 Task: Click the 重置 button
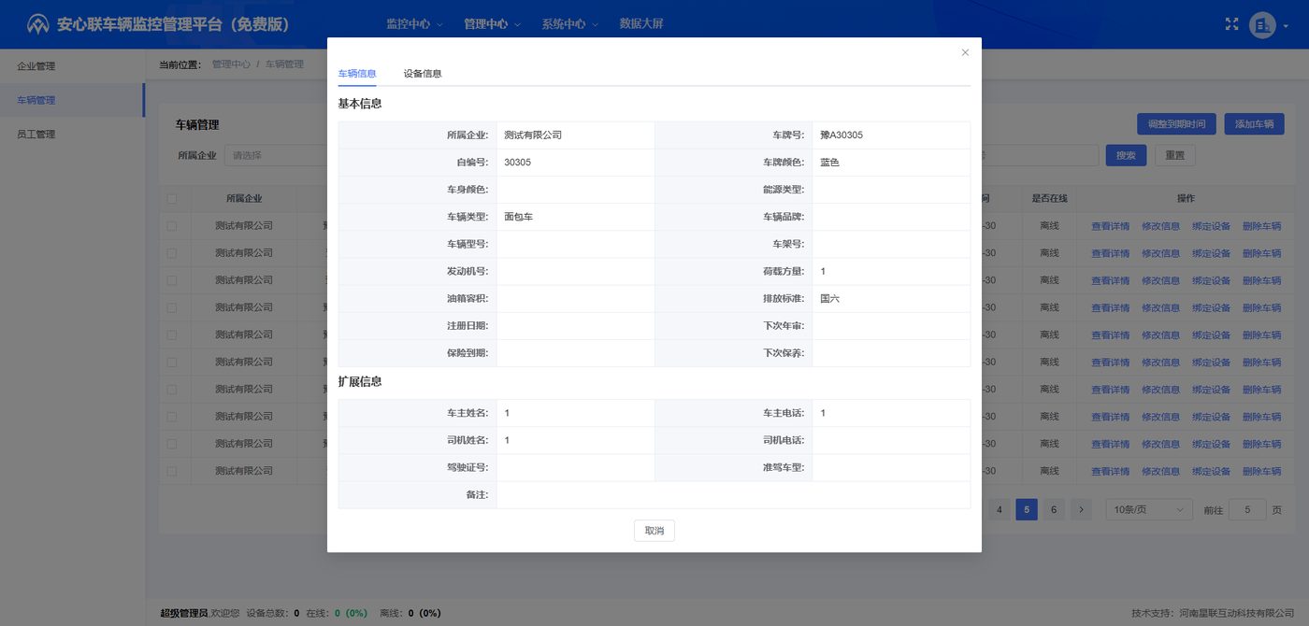click(x=1175, y=155)
